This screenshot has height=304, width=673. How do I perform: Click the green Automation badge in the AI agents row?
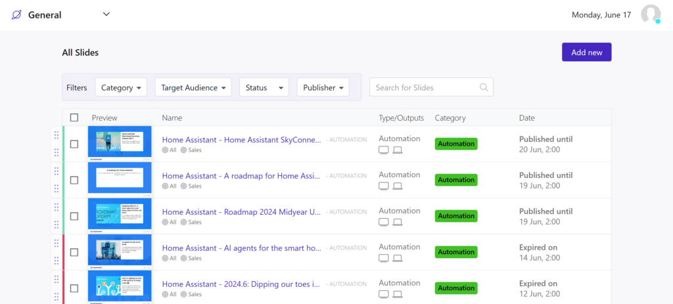coord(456,252)
